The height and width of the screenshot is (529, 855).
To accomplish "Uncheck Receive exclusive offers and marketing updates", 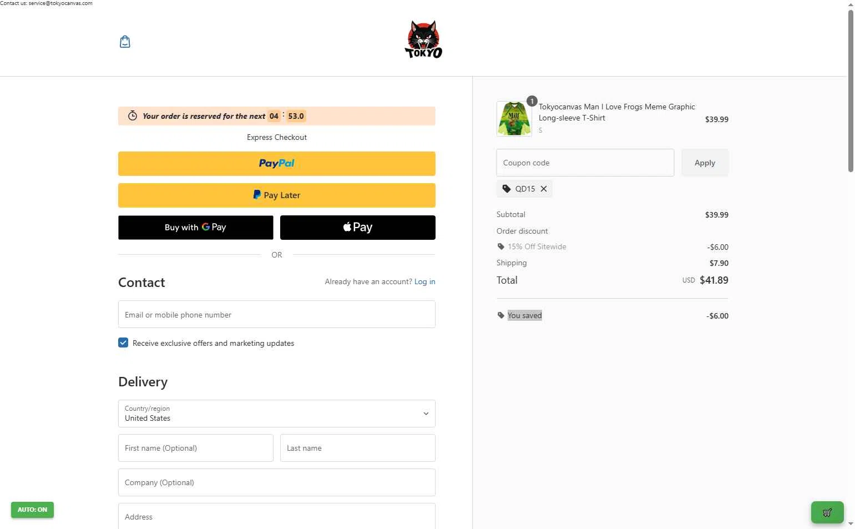I will [x=123, y=343].
